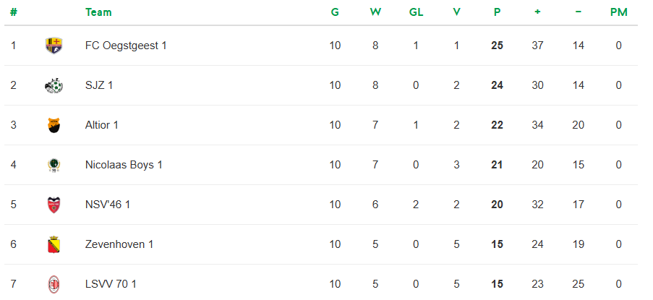
Task: Click the Nicolaas Boys club logo
Action: coord(53,165)
